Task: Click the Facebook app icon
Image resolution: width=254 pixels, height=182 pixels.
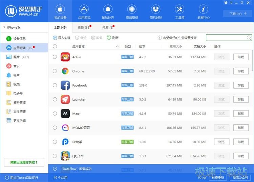Action: (65, 85)
